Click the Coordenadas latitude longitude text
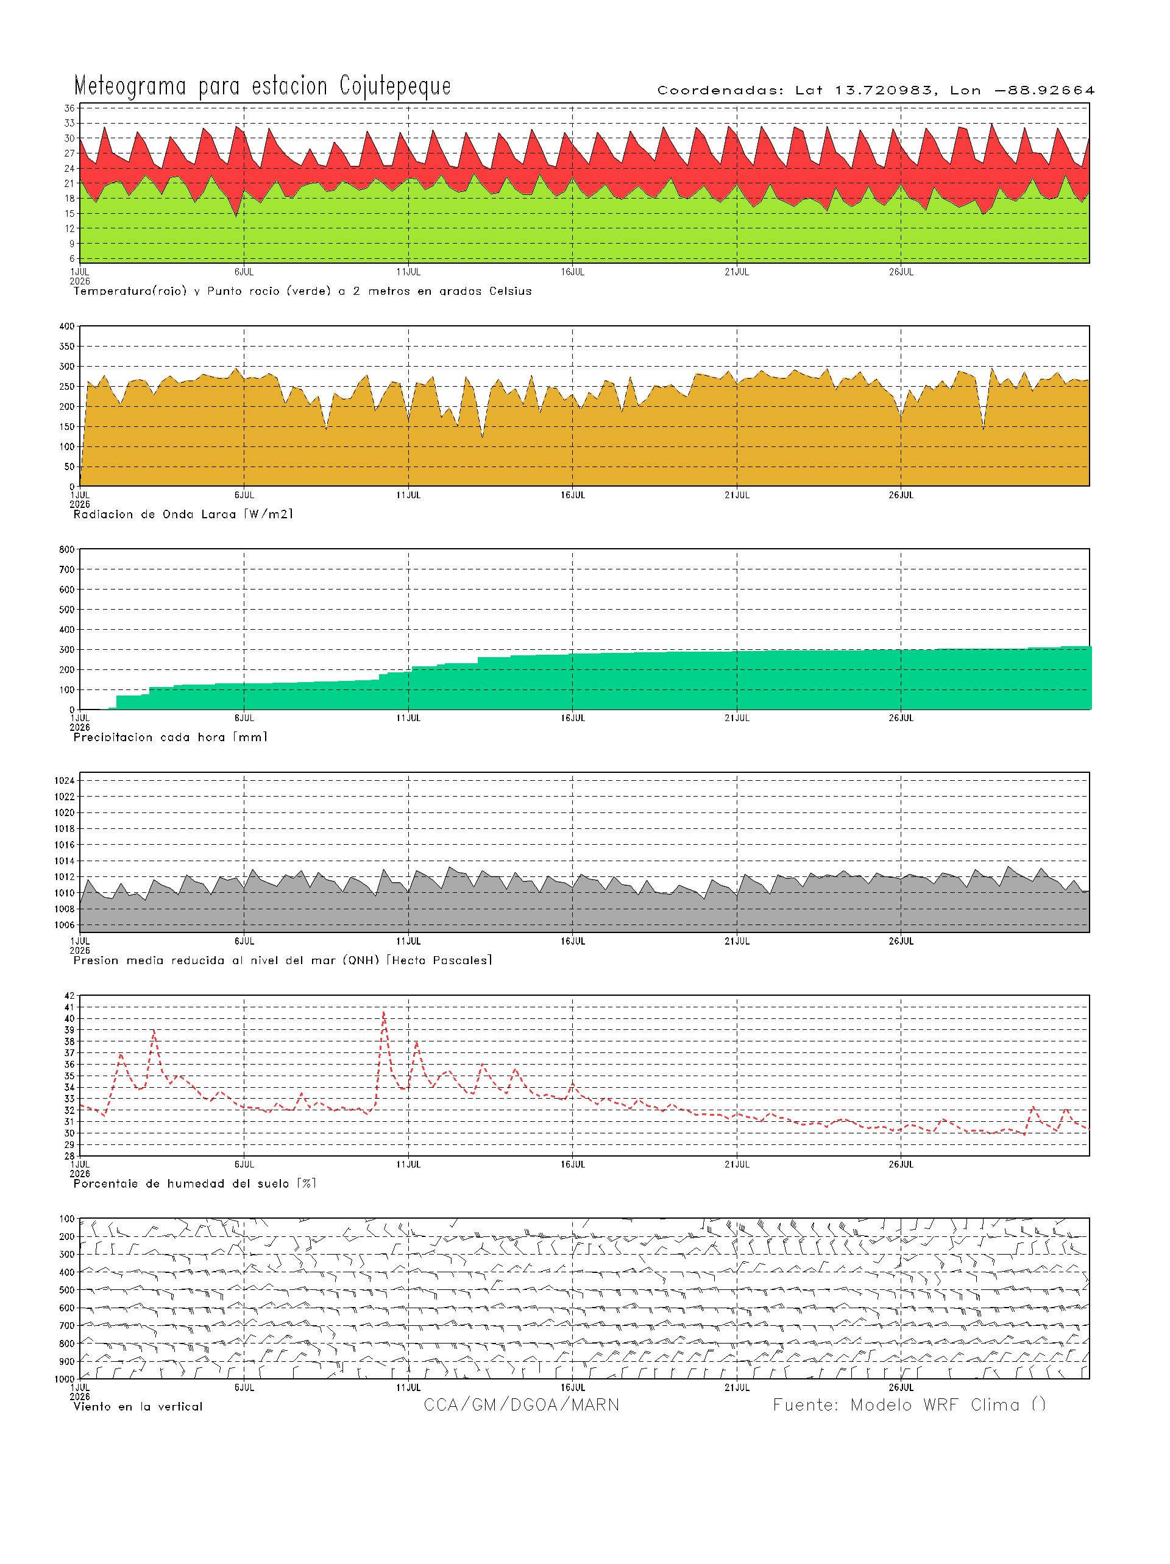The height and width of the screenshot is (1564, 1170). (876, 91)
